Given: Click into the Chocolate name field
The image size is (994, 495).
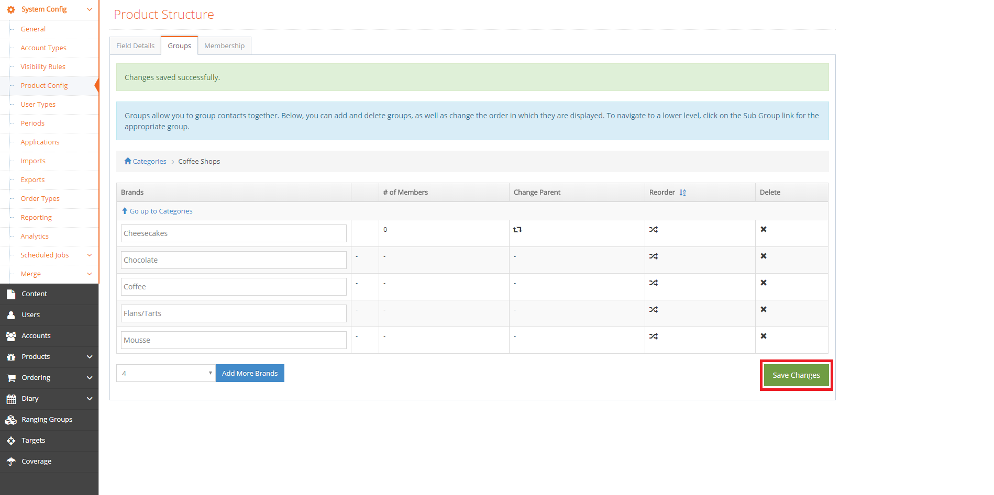Looking at the screenshot, I should [234, 260].
